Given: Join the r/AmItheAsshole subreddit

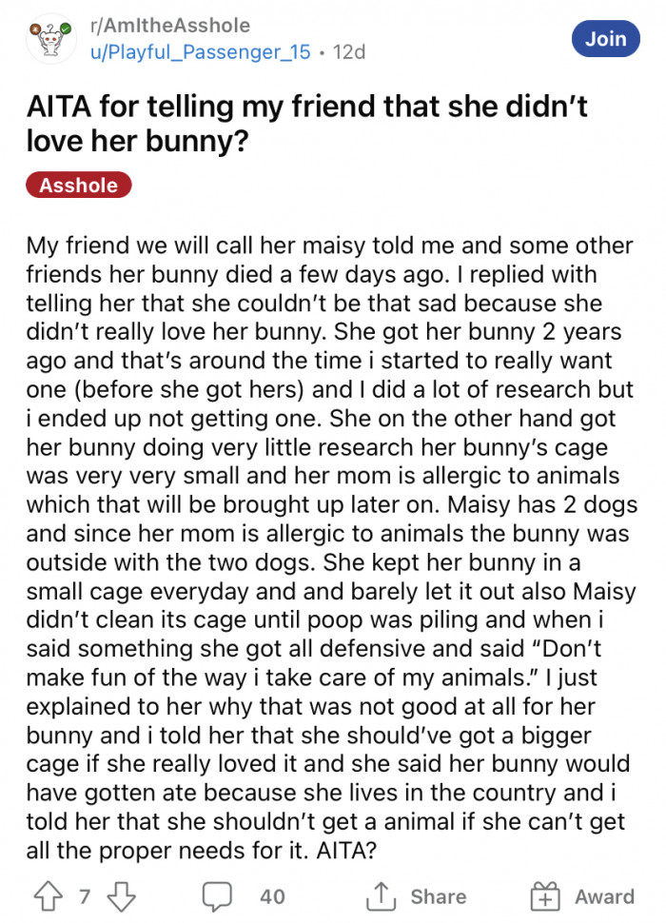Looking at the screenshot, I should (606, 39).
